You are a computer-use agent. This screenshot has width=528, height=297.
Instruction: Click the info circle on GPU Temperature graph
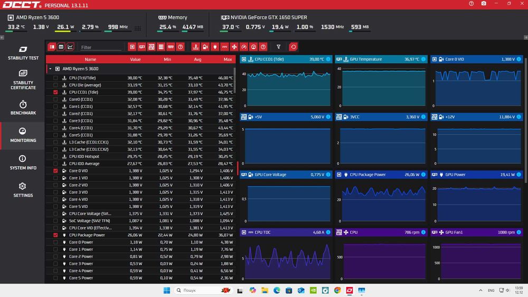423,59
